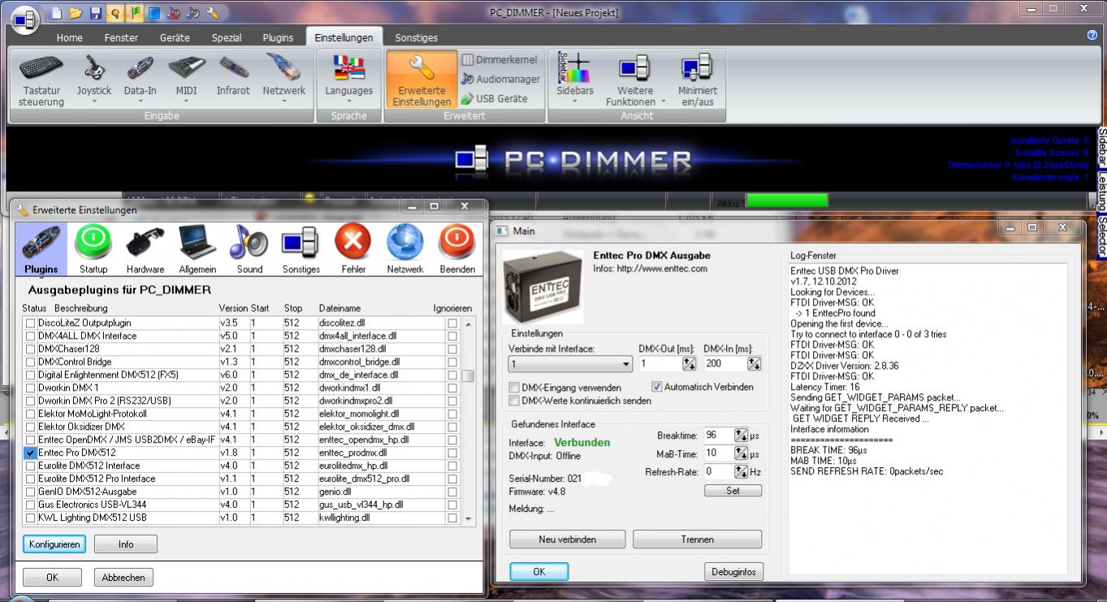Click the Erweiterte Einstellungen ribbon button

point(422,80)
